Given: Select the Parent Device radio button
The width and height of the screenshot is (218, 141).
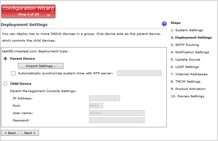Looking at the screenshot, I should pos(6,58).
